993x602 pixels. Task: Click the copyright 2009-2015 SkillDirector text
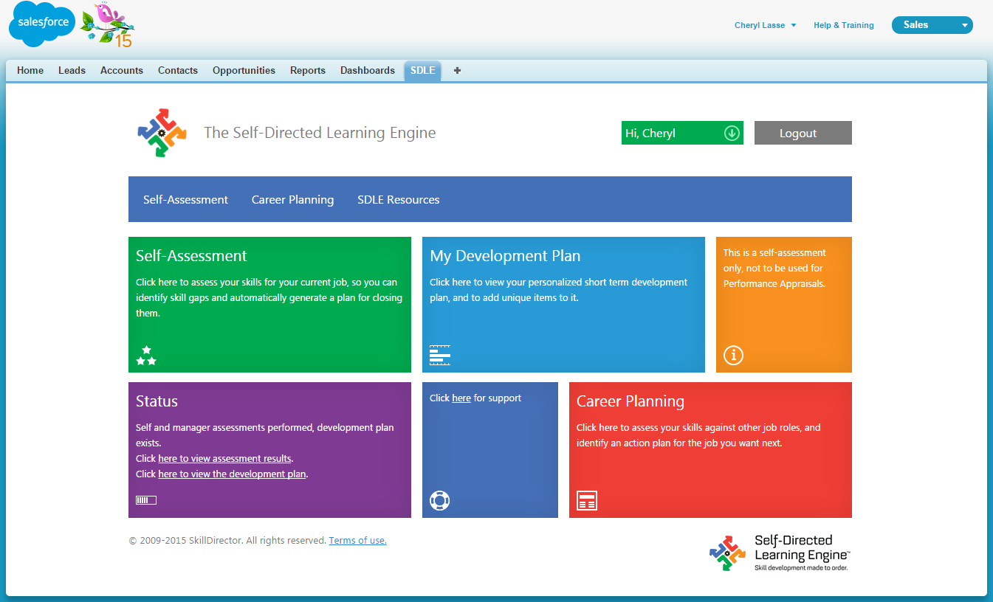click(x=227, y=541)
